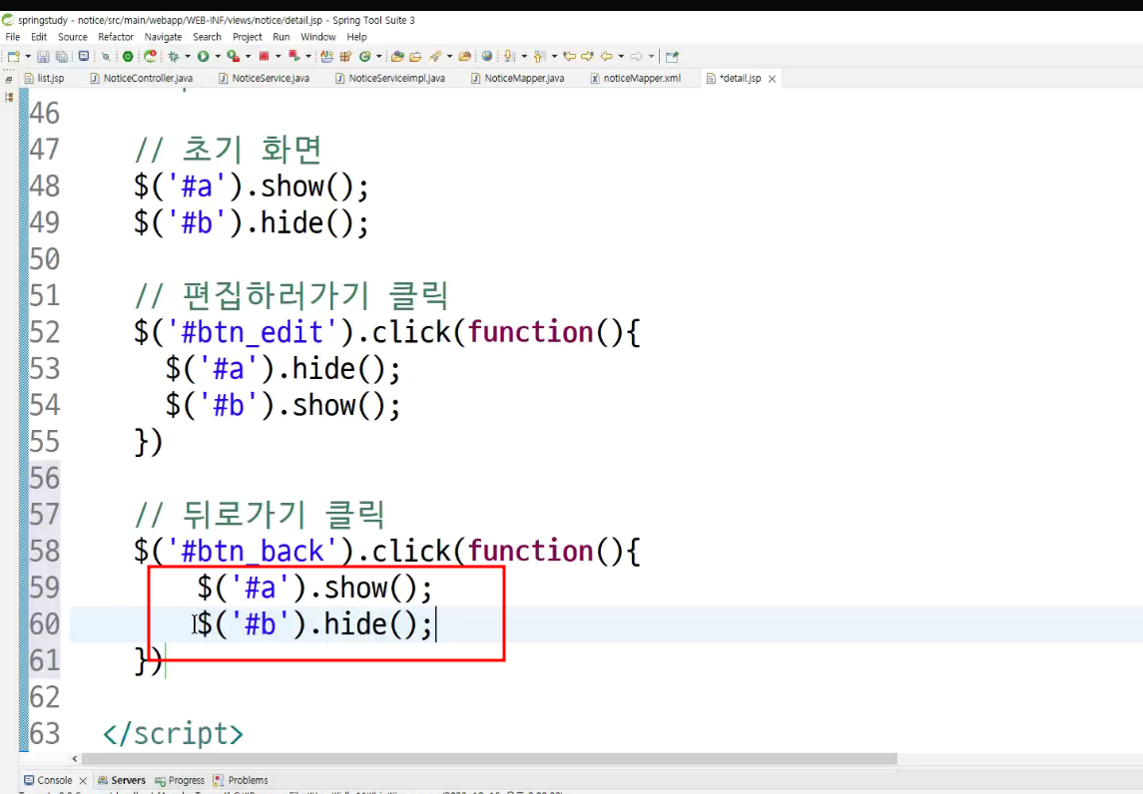Image resolution: width=1143 pixels, height=794 pixels.
Task: Click the Debug bug icon
Action: pyautogui.click(x=174, y=56)
